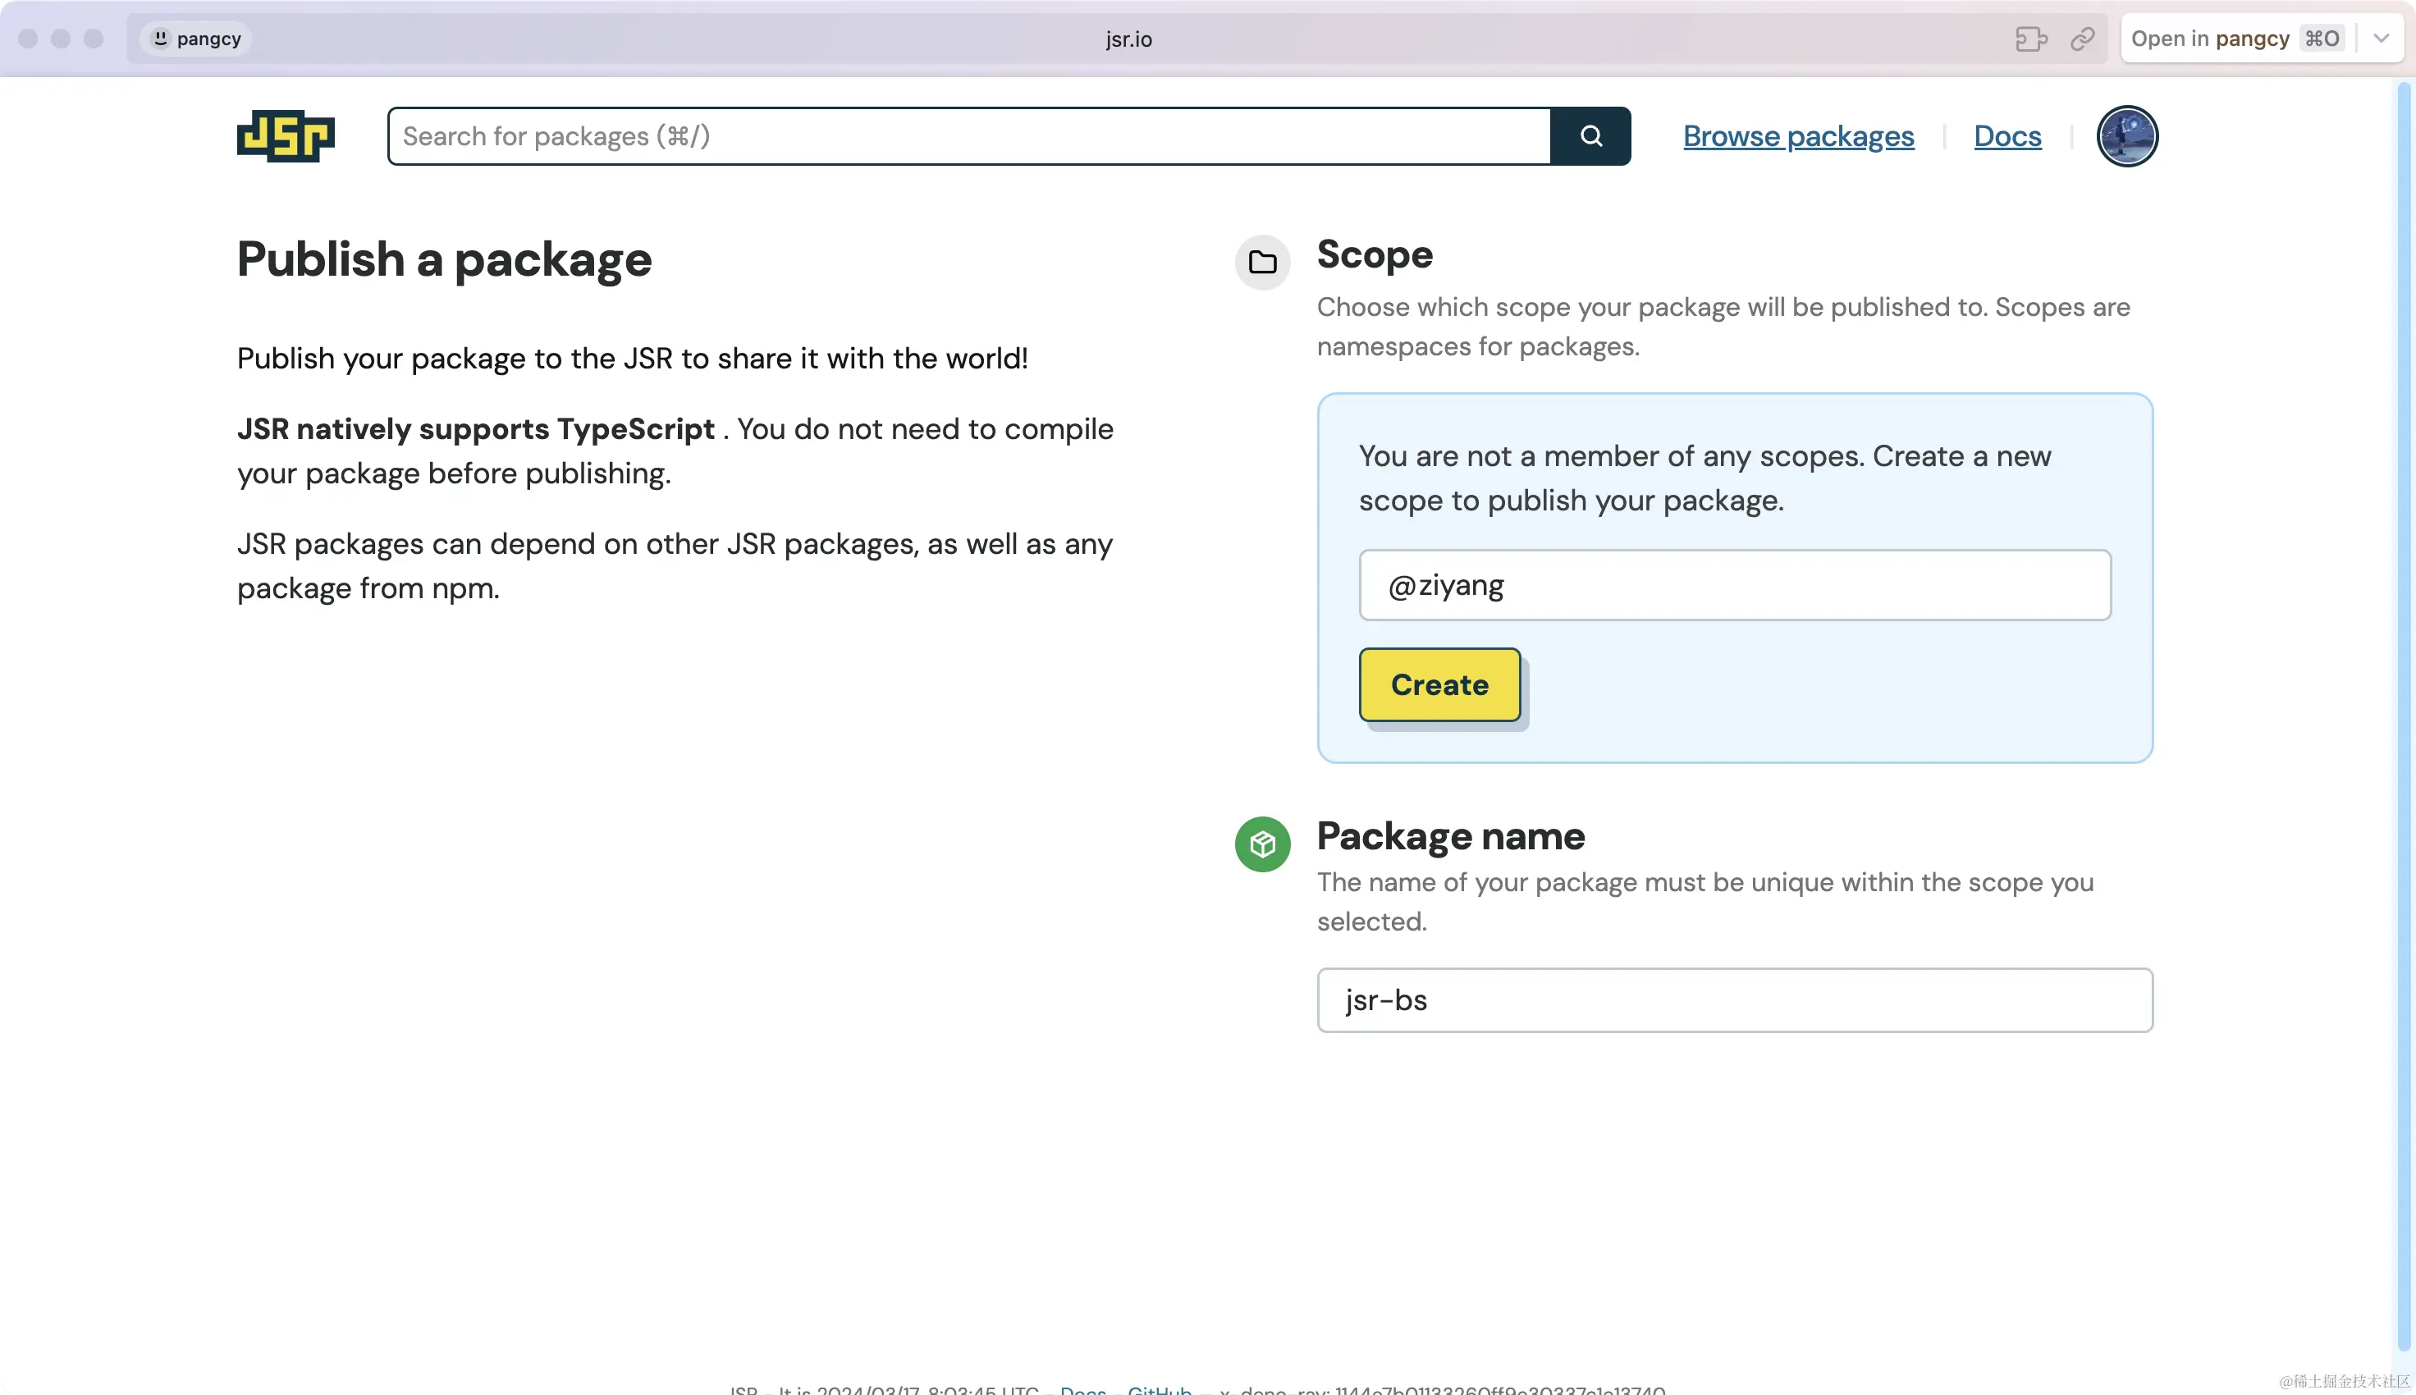This screenshot has width=2416, height=1395.
Task: Close the window using leftmost traffic light
Action: [28, 39]
